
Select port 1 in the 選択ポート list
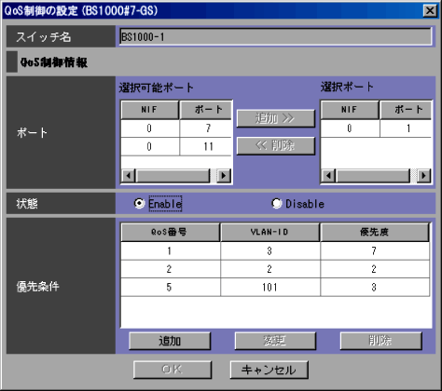pyautogui.click(x=376, y=128)
